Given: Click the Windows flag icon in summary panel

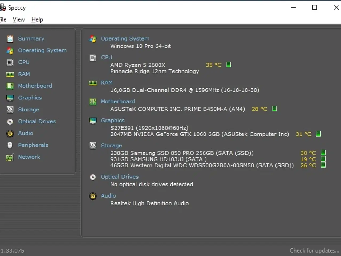Looking at the screenshot, I should coord(93,39).
